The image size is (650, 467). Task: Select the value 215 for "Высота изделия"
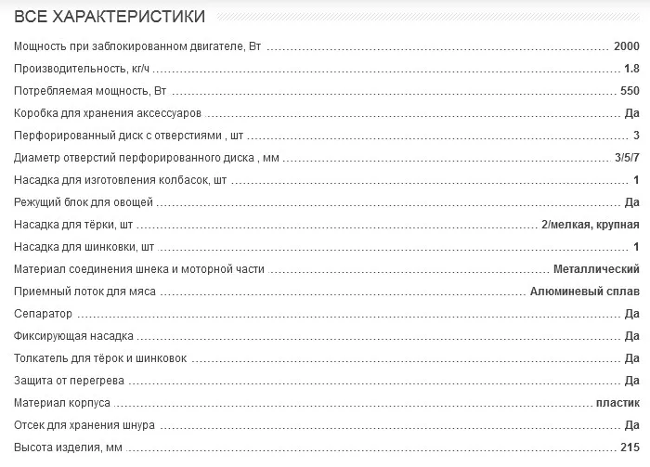[631, 448]
